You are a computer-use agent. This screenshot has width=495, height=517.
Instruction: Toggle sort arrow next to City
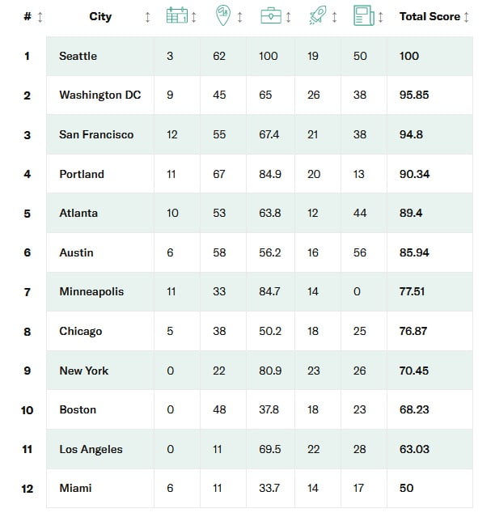pyautogui.click(x=147, y=17)
